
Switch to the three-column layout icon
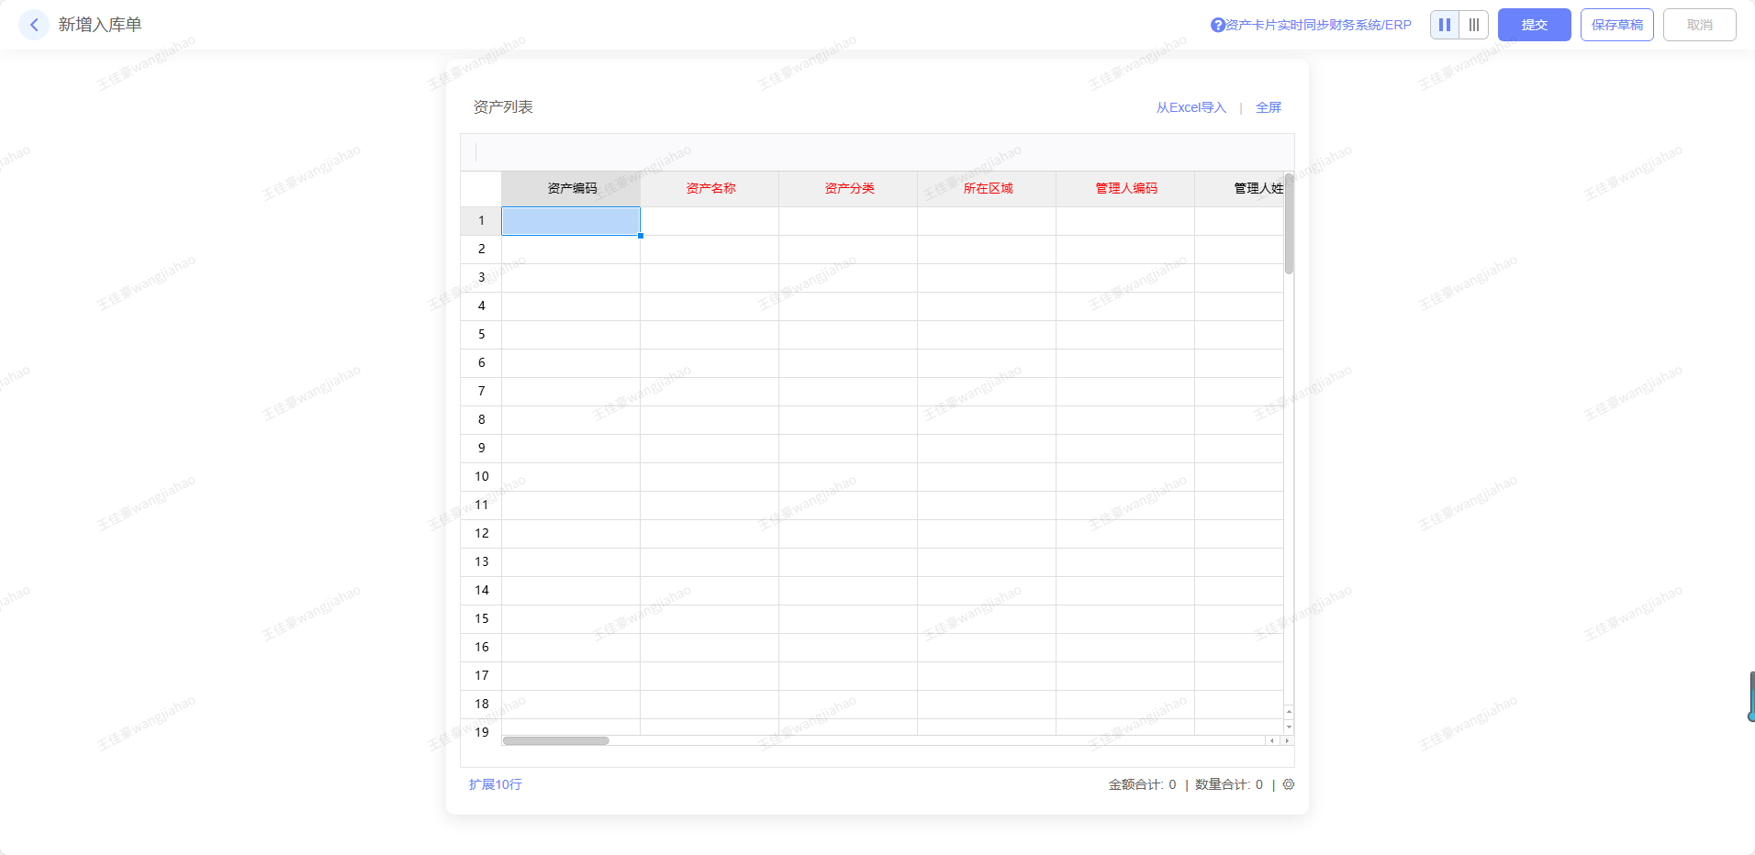coord(1473,25)
